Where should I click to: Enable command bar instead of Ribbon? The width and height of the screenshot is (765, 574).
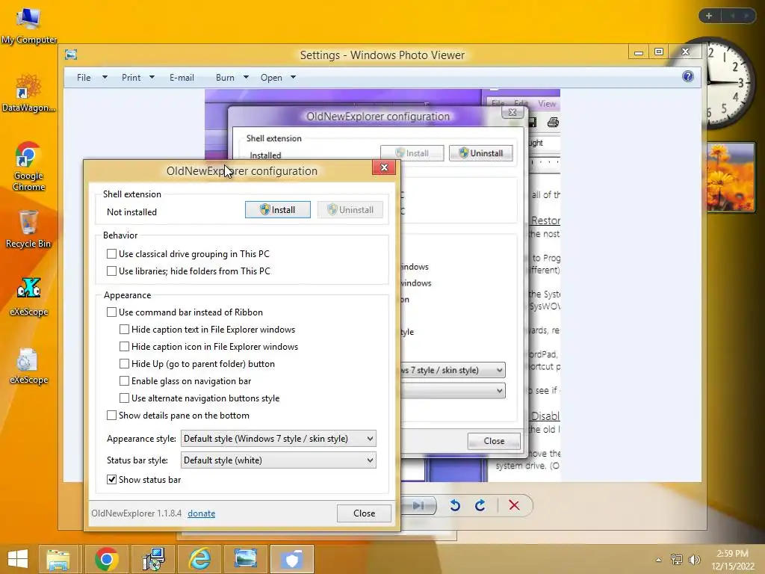click(x=112, y=312)
